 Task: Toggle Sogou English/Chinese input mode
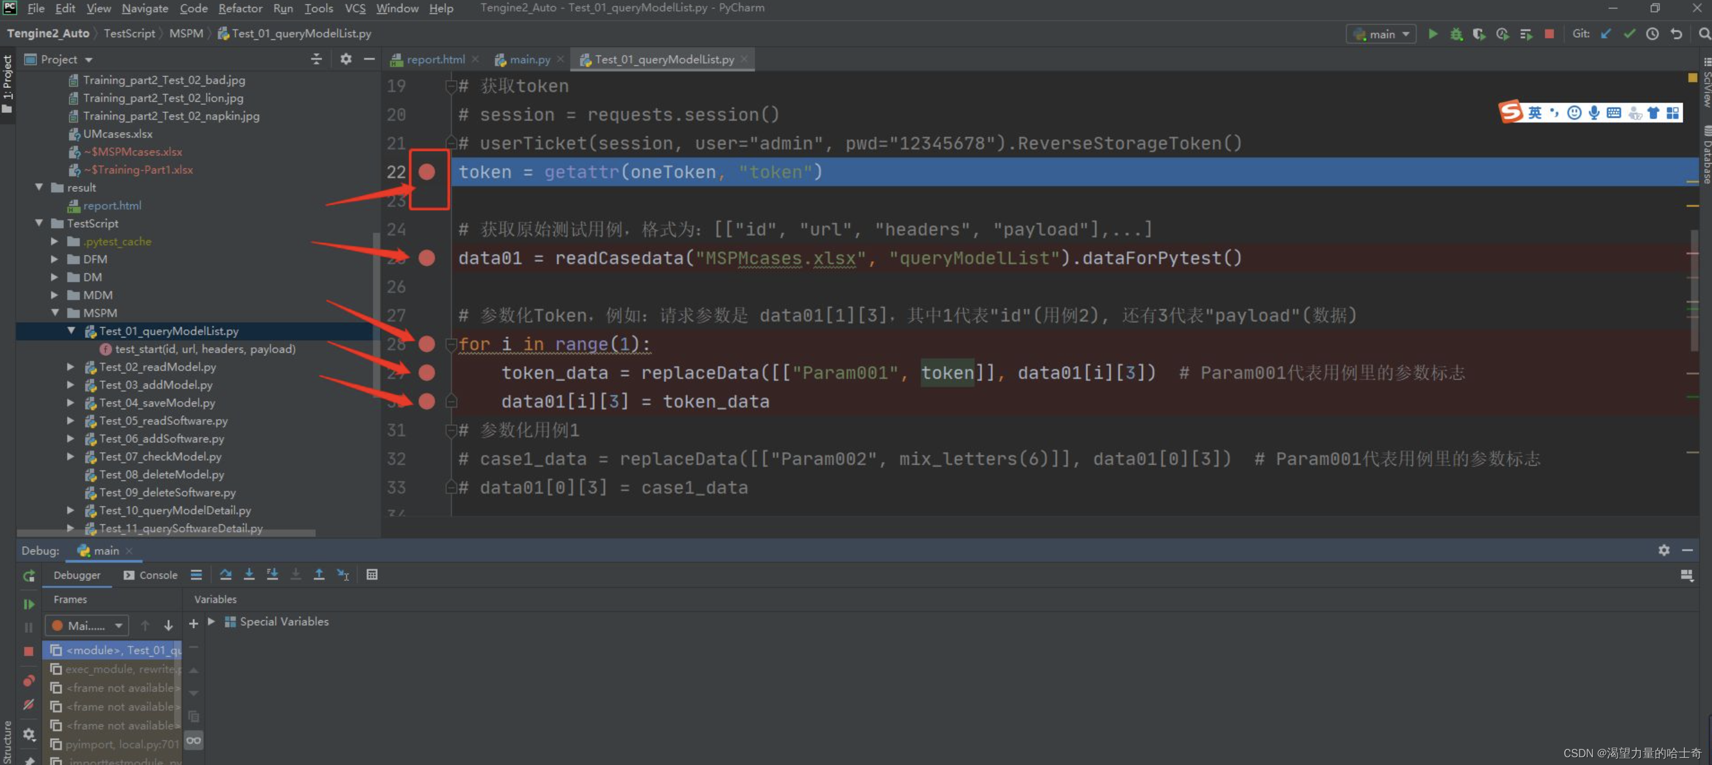click(1534, 112)
